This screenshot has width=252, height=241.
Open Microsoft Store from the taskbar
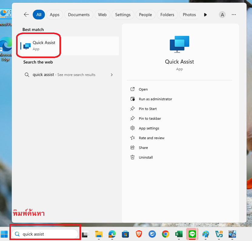(x=125, y=234)
